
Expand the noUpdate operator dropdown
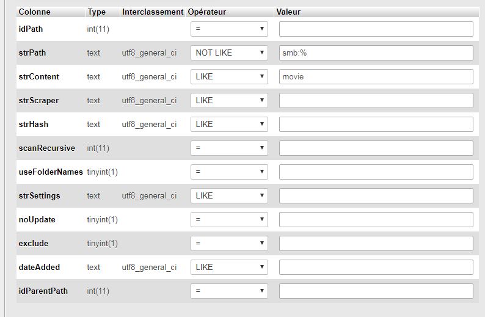[229, 219]
